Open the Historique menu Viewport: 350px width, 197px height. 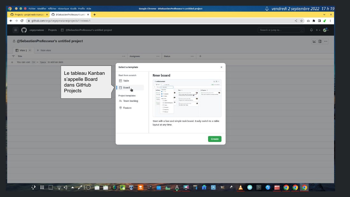[x=63, y=9]
